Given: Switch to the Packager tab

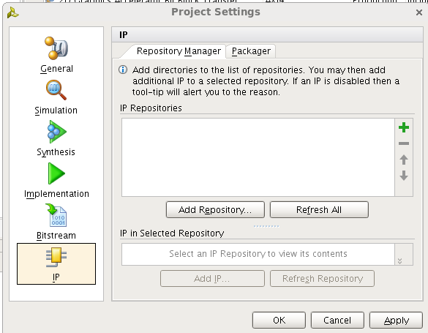Looking at the screenshot, I should pyautogui.click(x=251, y=51).
